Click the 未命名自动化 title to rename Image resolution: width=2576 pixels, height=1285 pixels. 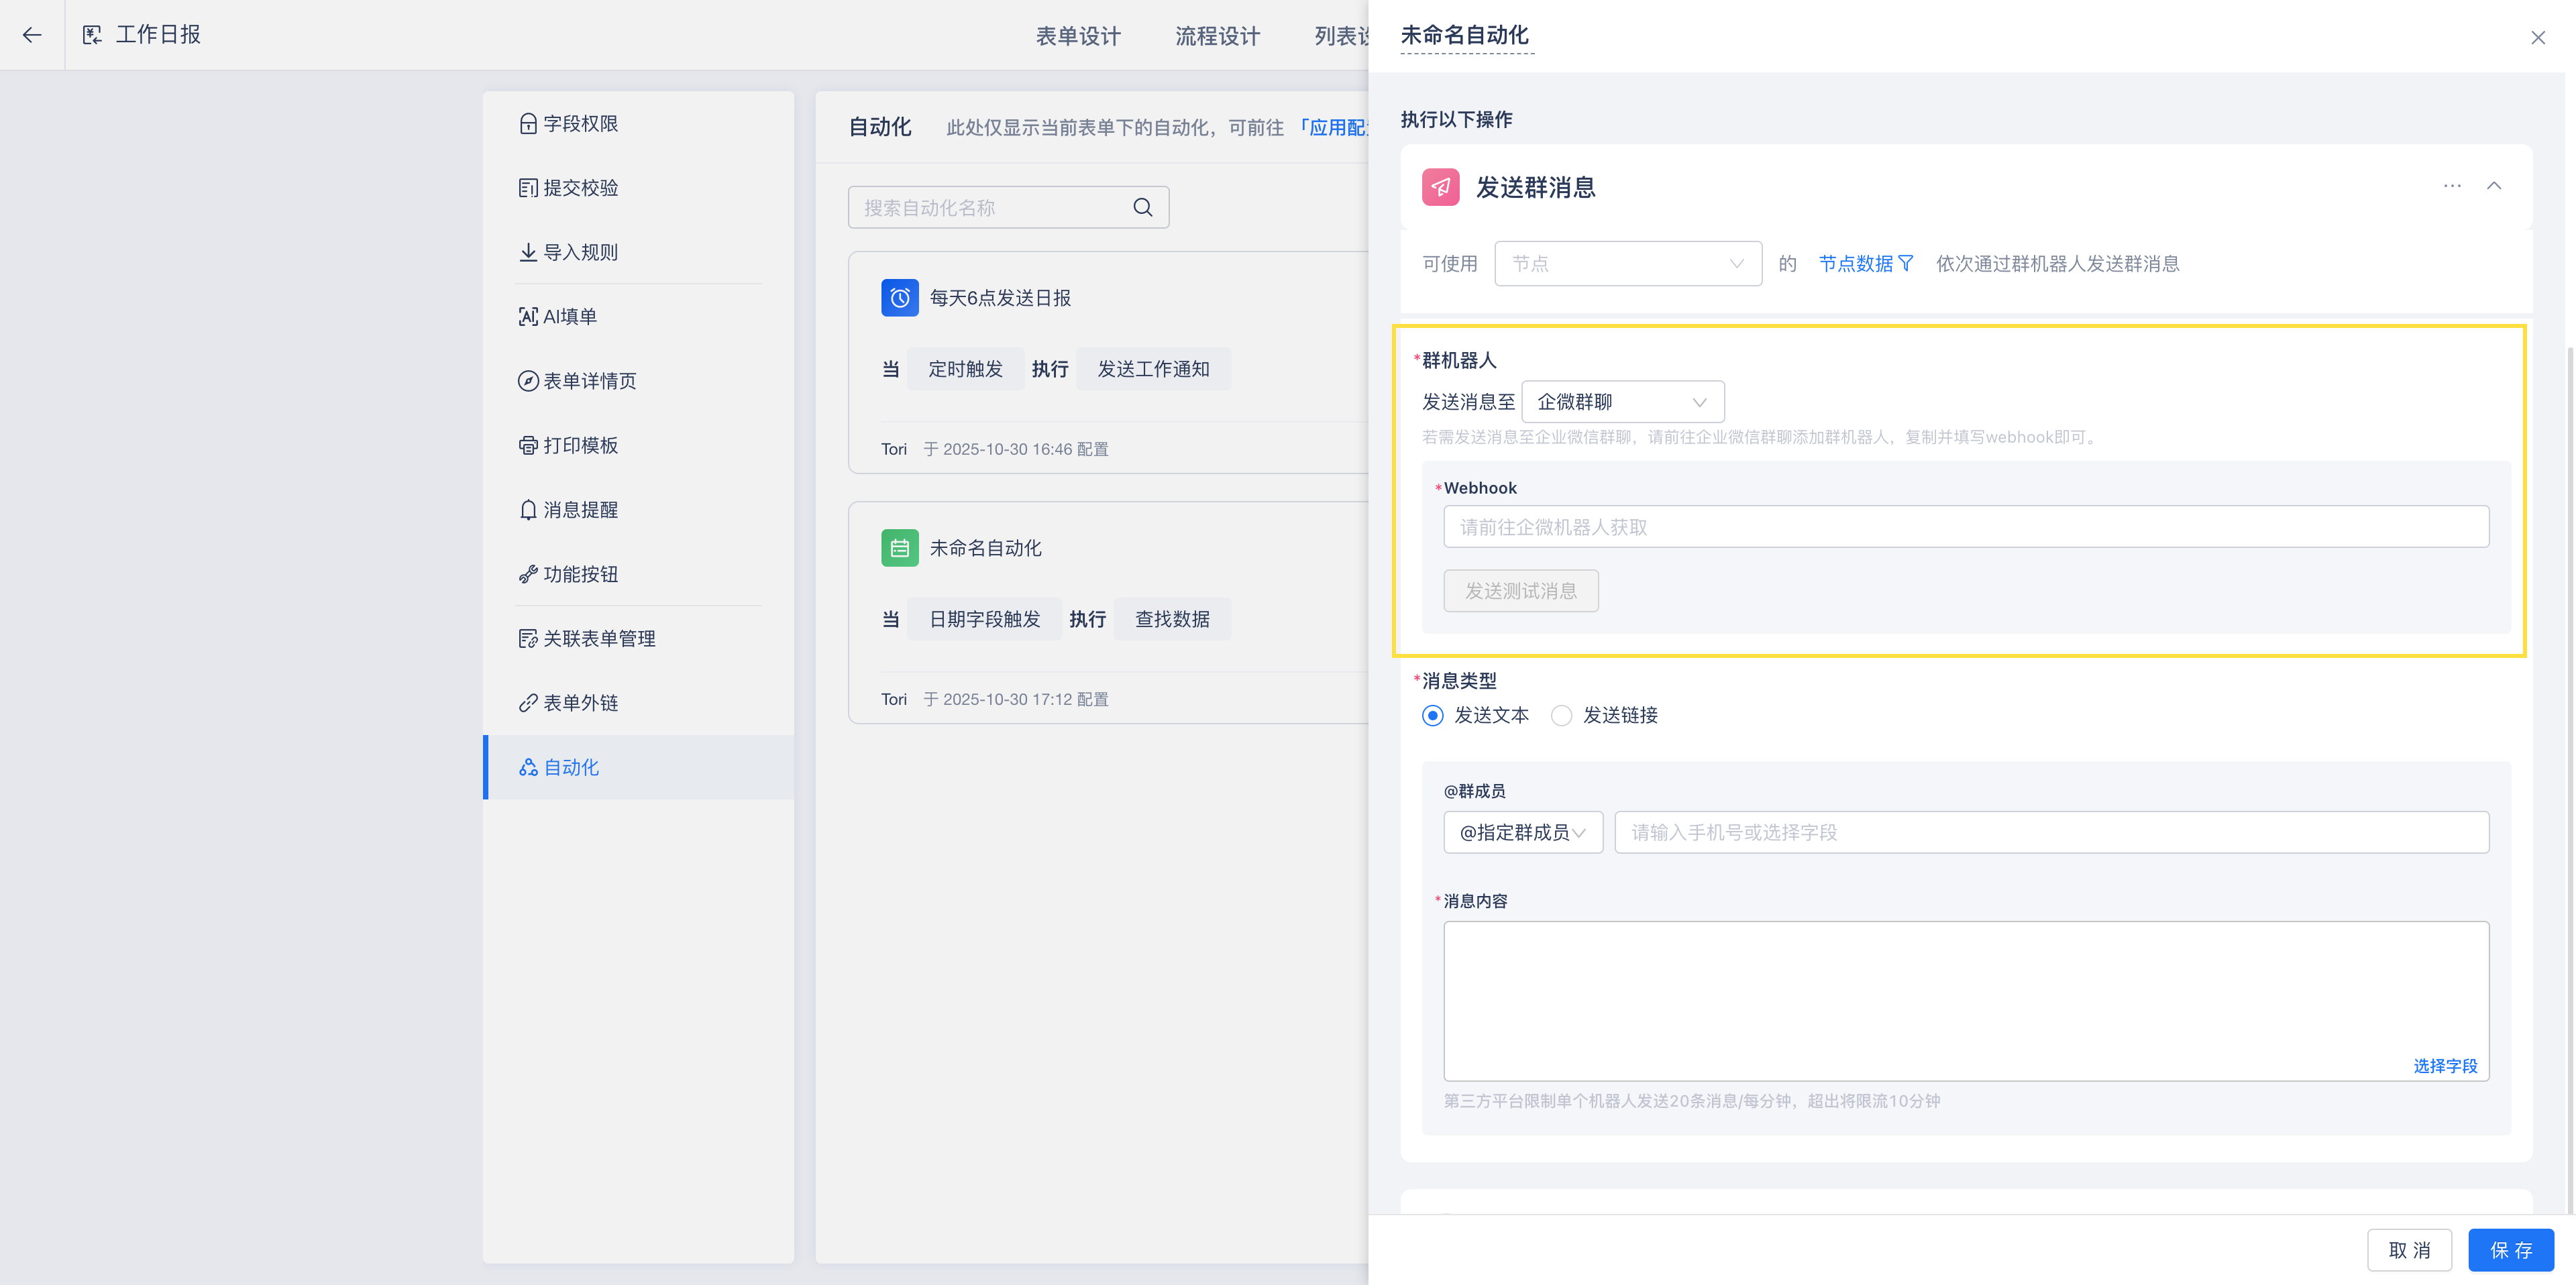(x=1465, y=35)
